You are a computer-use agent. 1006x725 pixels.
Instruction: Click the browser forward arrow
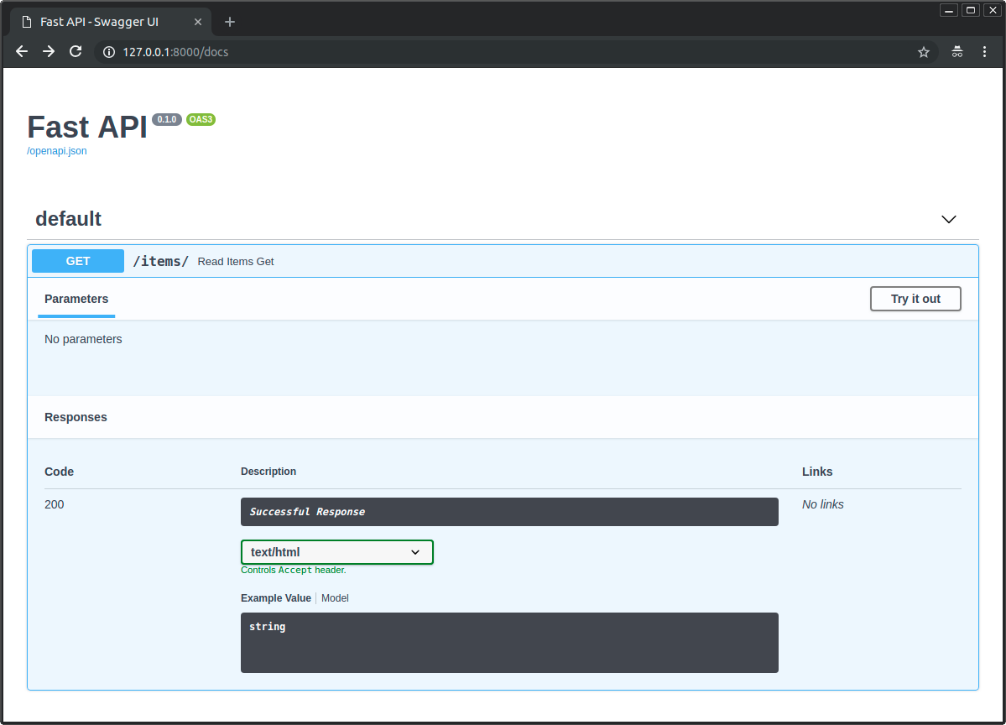point(49,52)
